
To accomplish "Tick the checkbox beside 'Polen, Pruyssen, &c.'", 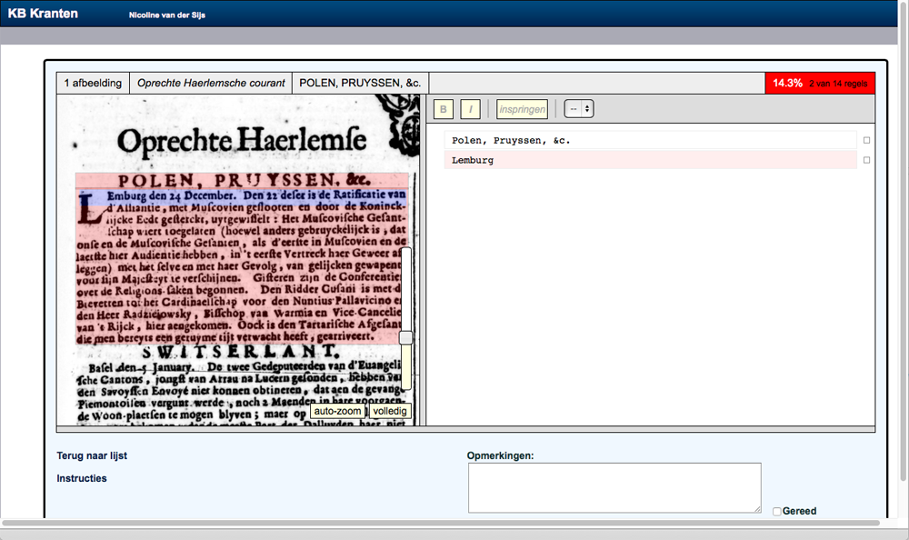I will pos(866,140).
